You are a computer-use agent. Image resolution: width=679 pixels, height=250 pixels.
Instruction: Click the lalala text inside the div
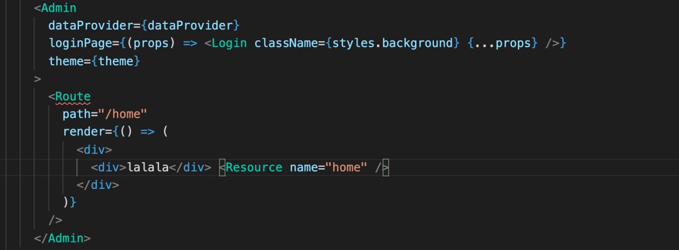(147, 167)
